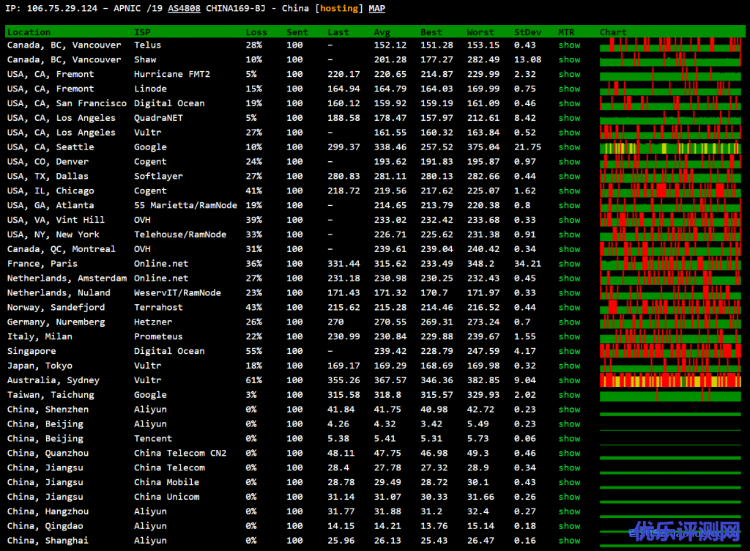Click chart for Japan, Tokyo Vultr
Image resolution: width=750 pixels, height=551 pixels.
click(670, 366)
